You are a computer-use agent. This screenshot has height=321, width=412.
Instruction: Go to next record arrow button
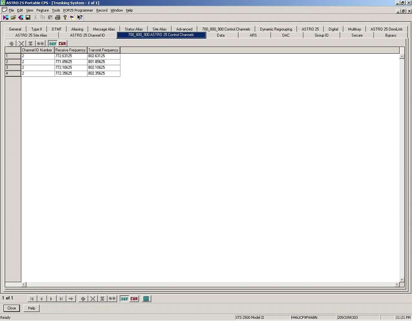tap(51, 299)
